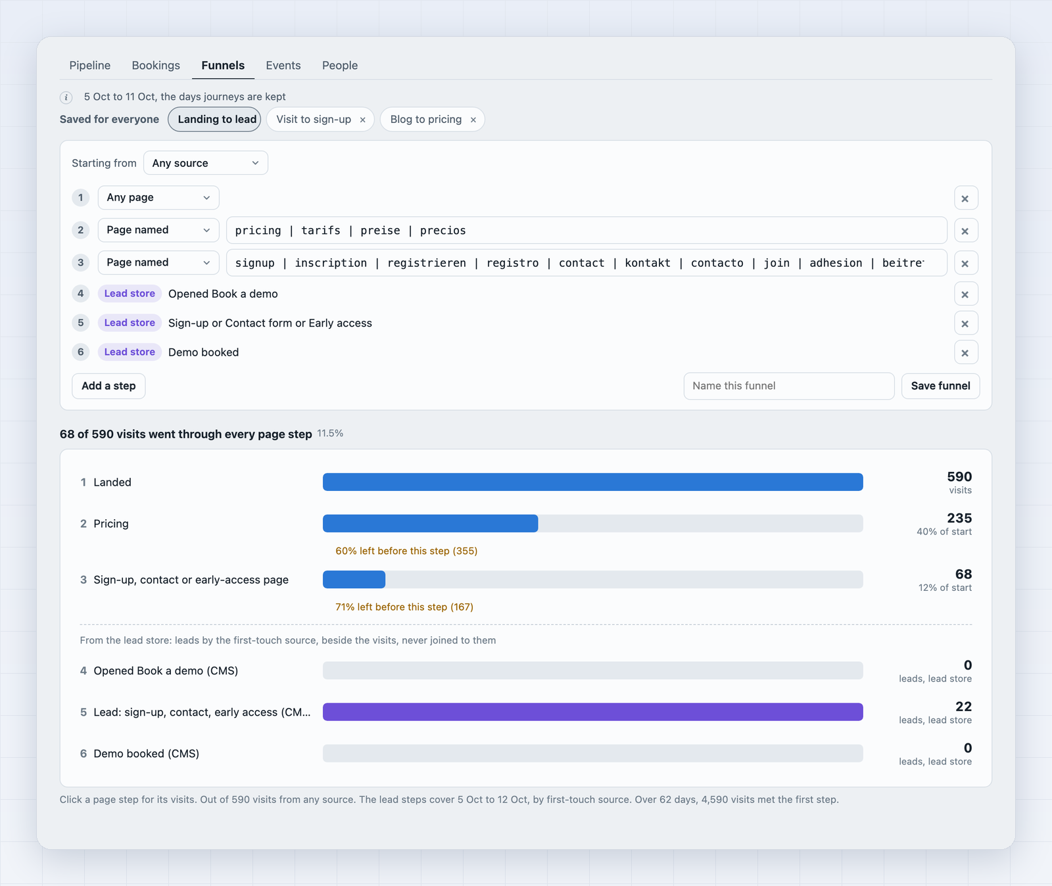Edit the signup page names field
Viewport: 1052px width, 886px height.
[x=586, y=262]
